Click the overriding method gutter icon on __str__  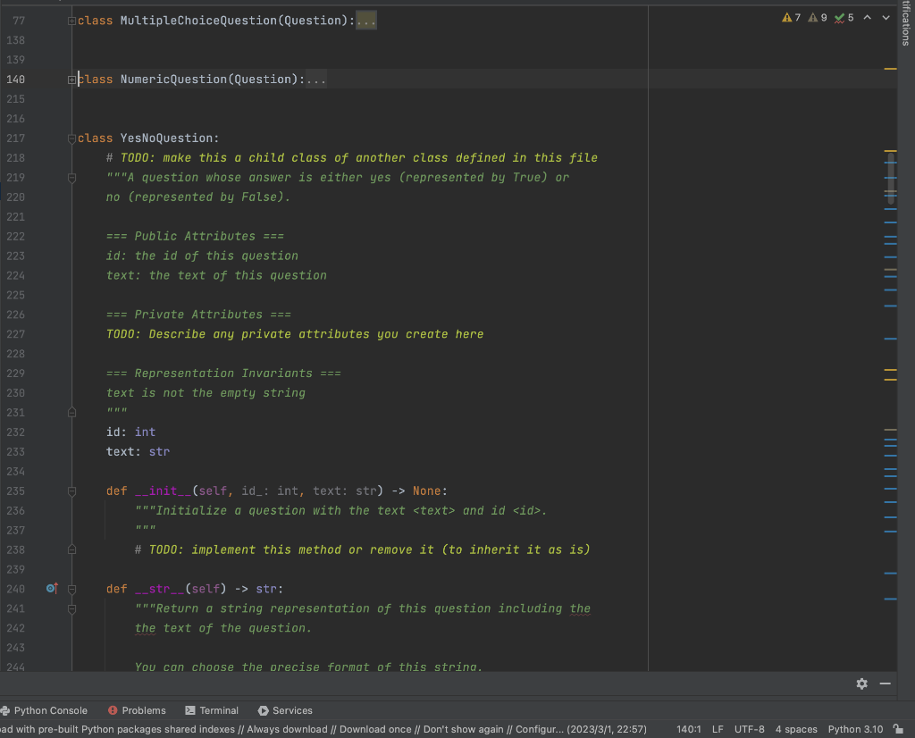click(51, 588)
